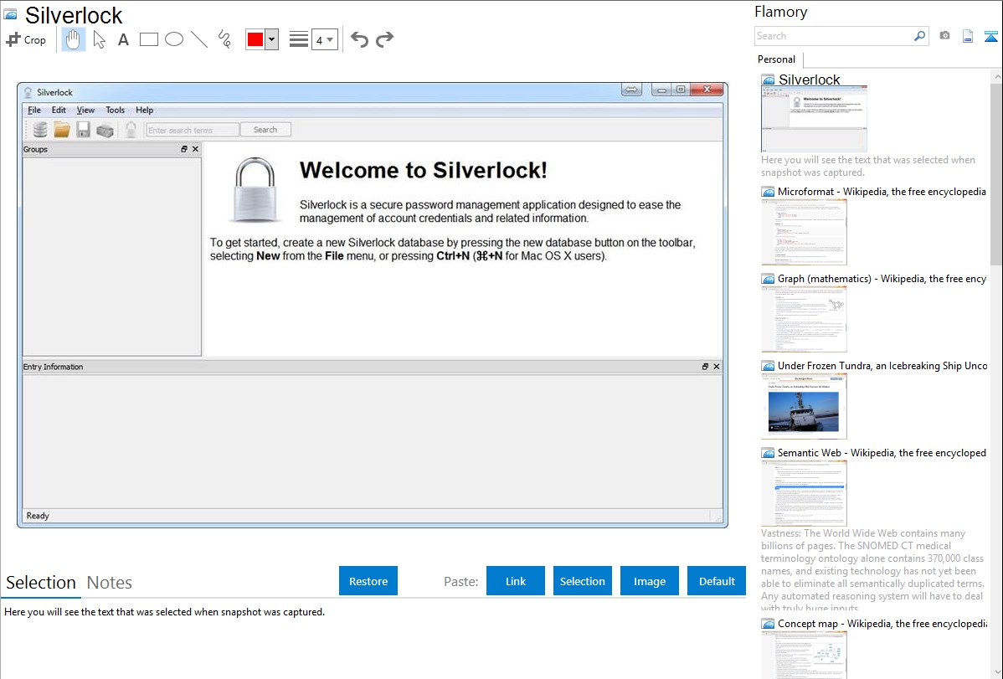The width and height of the screenshot is (1003, 679).
Task: Click the Restore button
Action: click(x=368, y=581)
